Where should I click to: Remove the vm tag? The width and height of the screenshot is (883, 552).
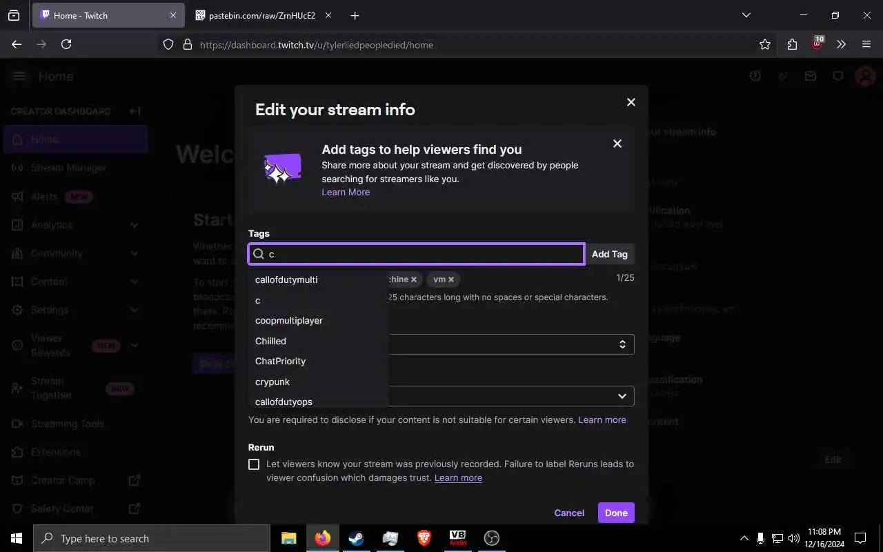pos(451,279)
